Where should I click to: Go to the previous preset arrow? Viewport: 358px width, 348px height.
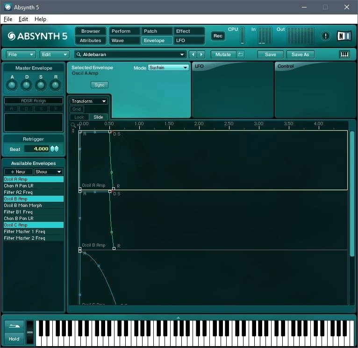click(x=193, y=54)
